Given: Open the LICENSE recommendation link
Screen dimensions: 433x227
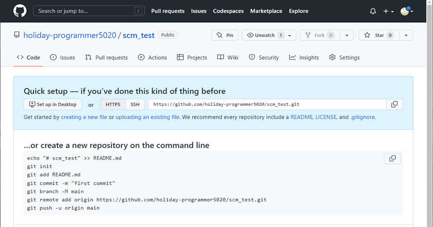Looking at the screenshot, I should [326, 117].
